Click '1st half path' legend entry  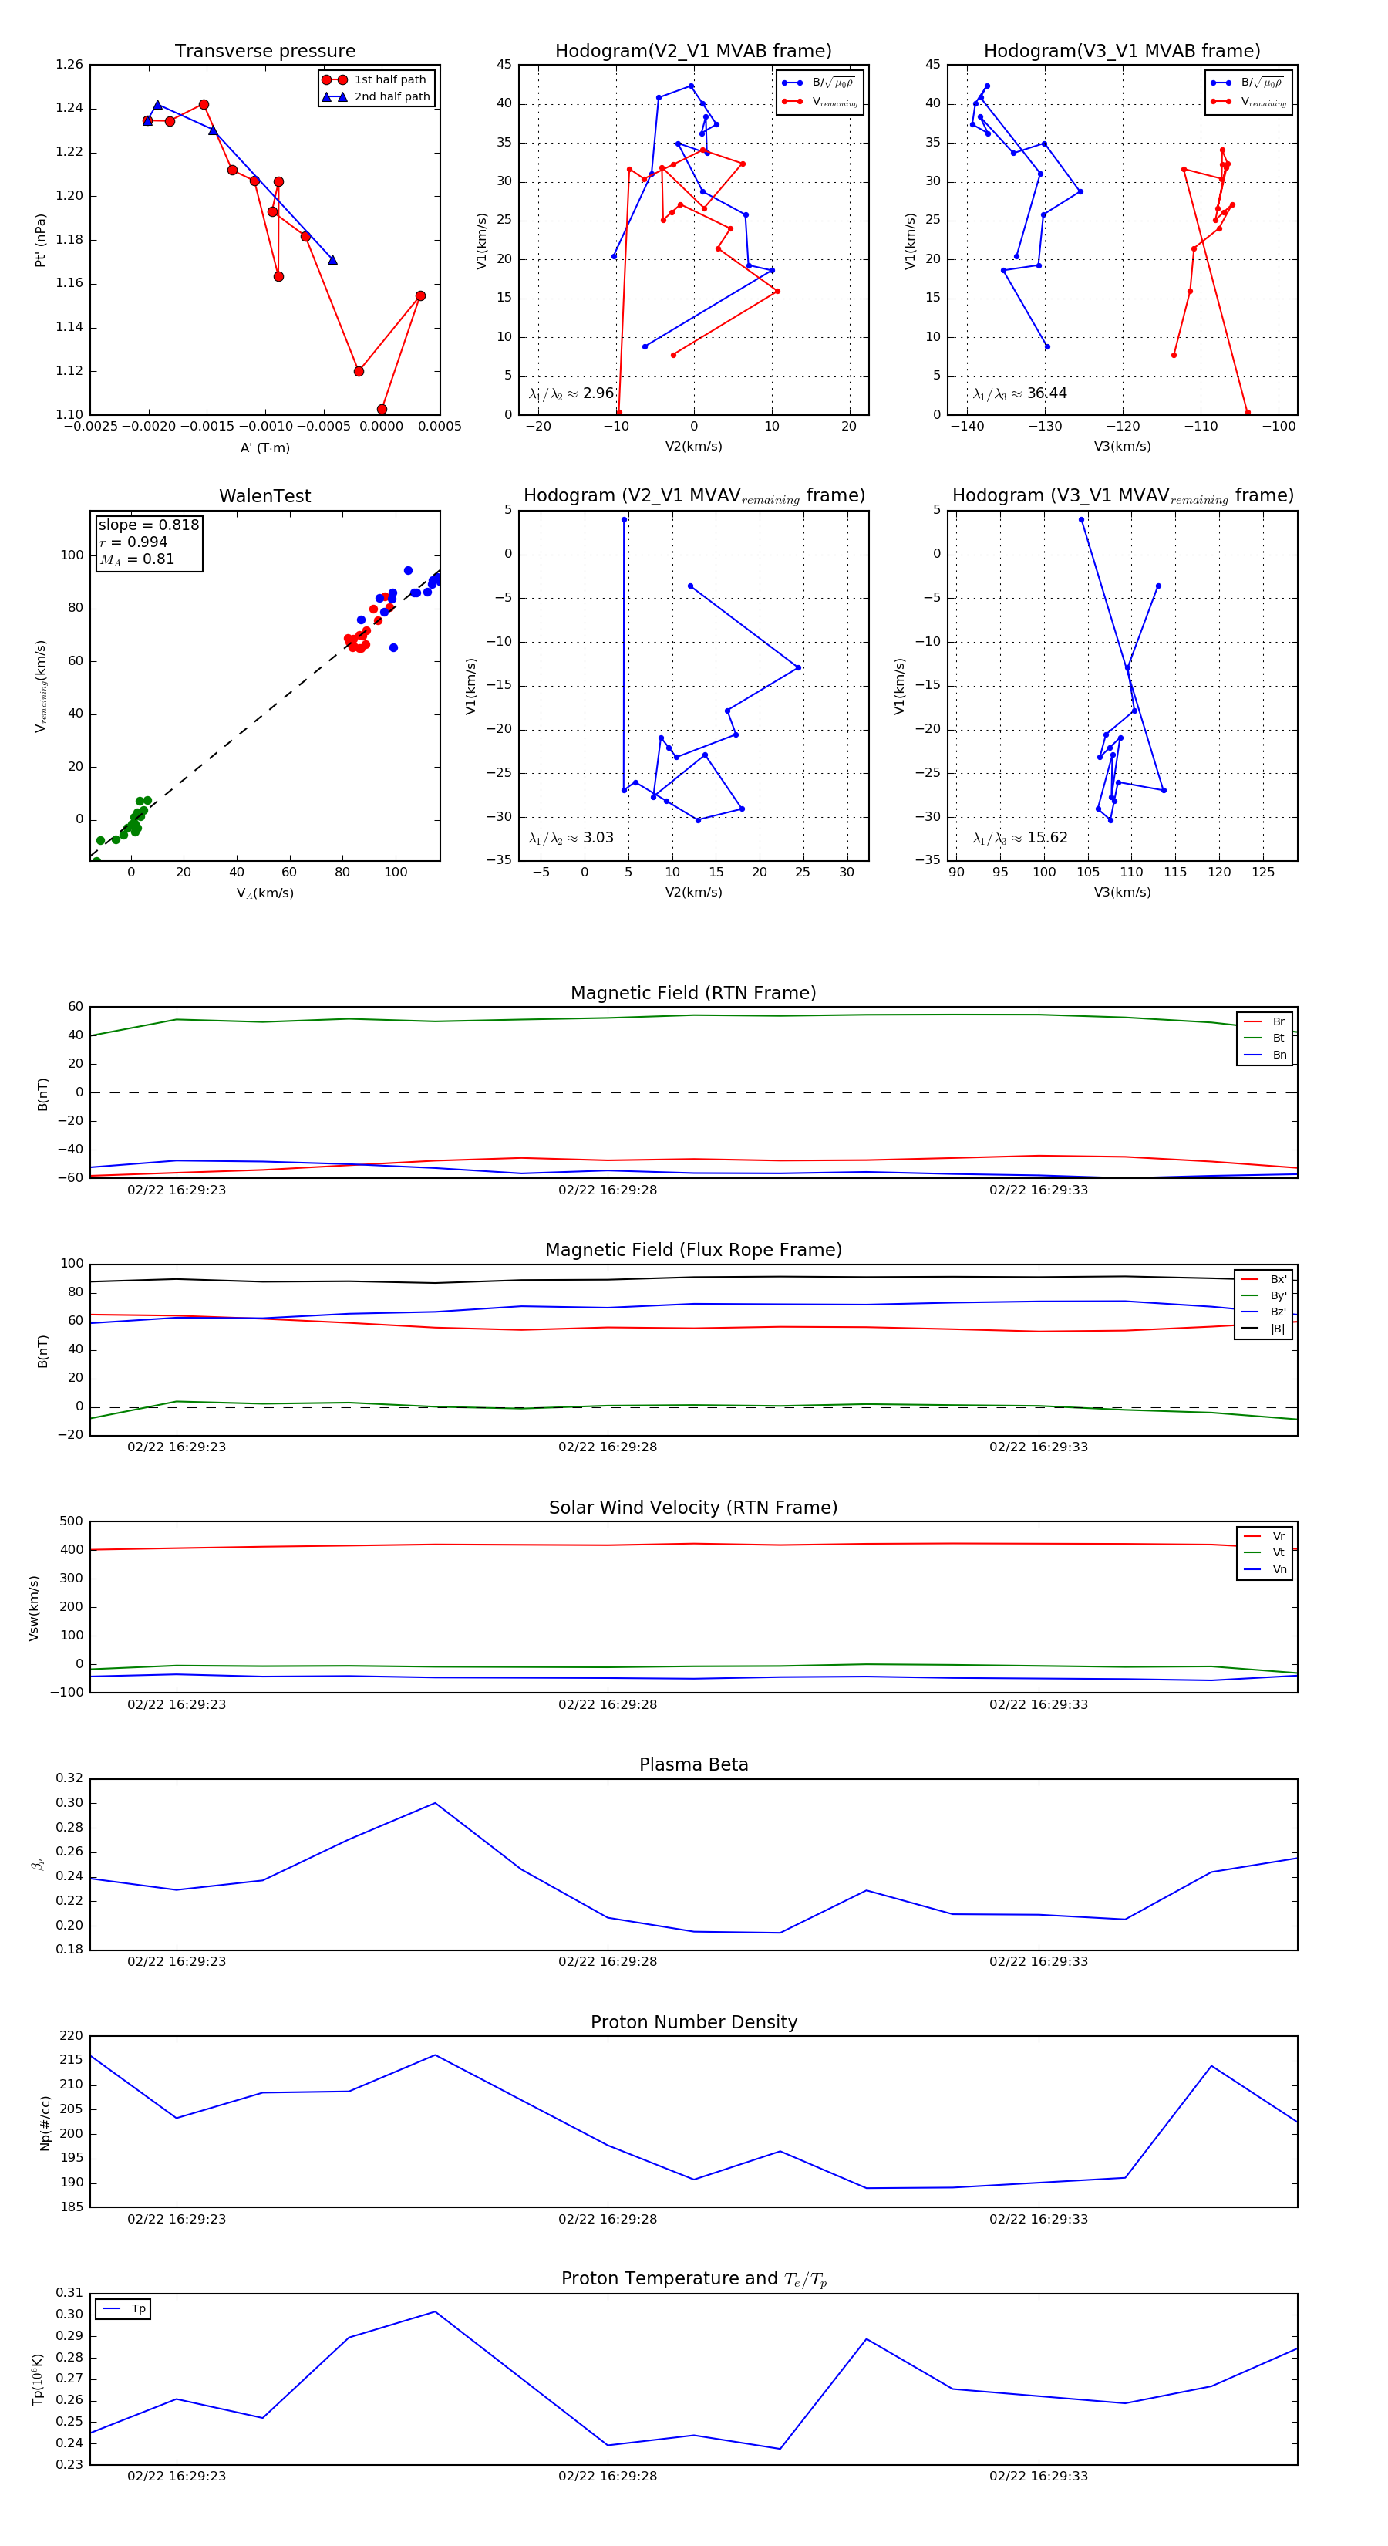pyautogui.click(x=376, y=80)
